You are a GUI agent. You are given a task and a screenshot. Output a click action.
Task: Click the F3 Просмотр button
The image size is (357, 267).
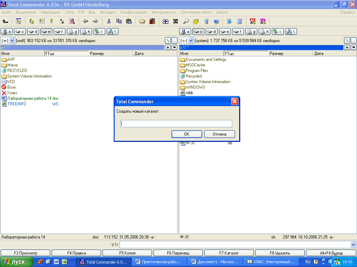point(25,253)
